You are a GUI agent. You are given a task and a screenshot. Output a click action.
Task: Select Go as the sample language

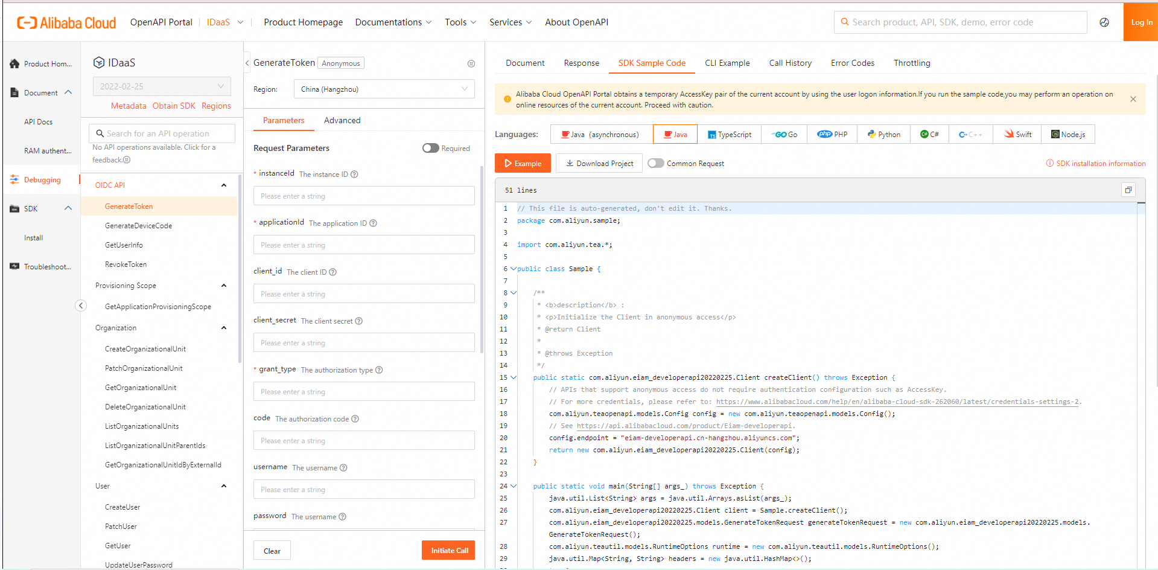[784, 134]
